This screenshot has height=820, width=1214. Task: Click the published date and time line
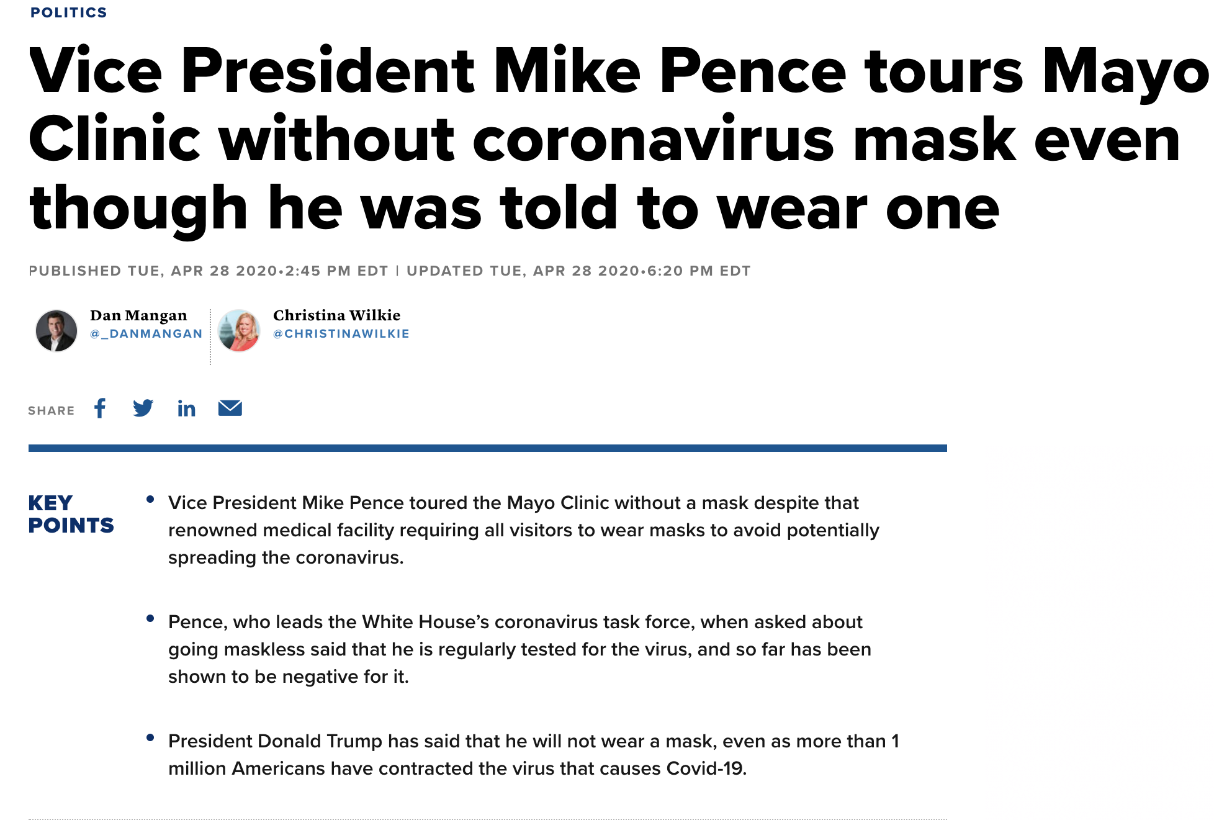coord(209,271)
